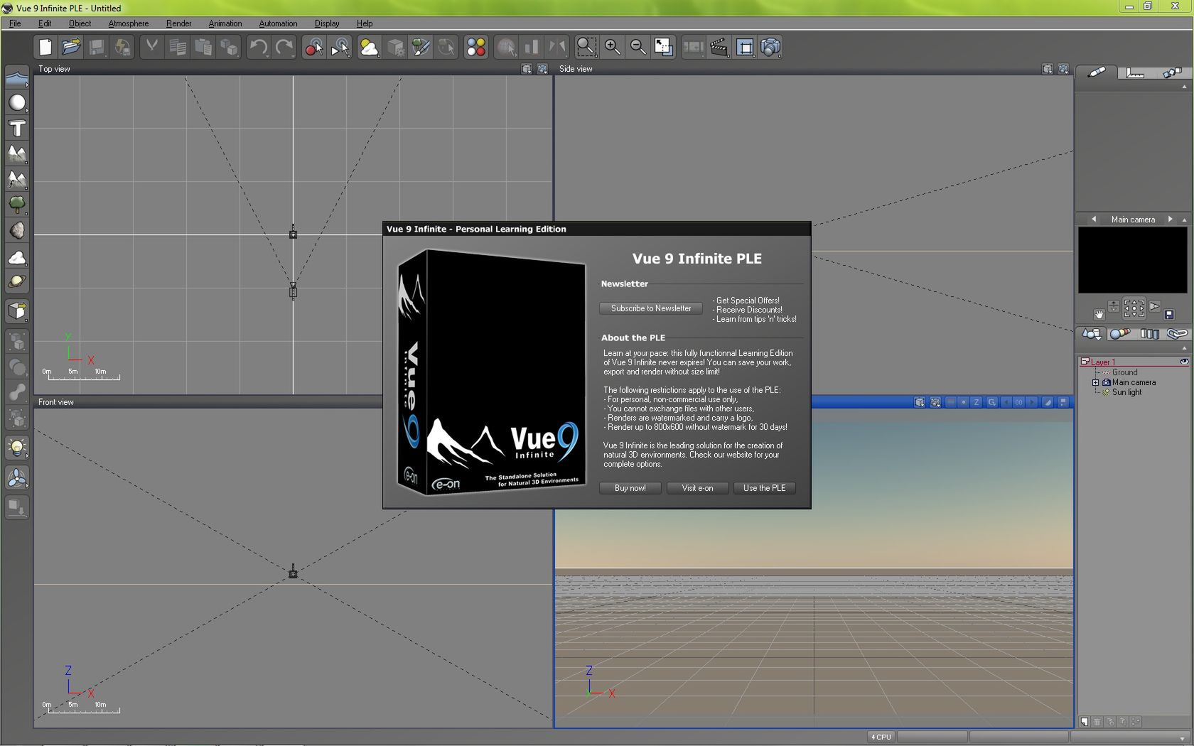This screenshot has width=1194, height=746.
Task: Open the links chain tab in world browser
Action: coord(1177,334)
